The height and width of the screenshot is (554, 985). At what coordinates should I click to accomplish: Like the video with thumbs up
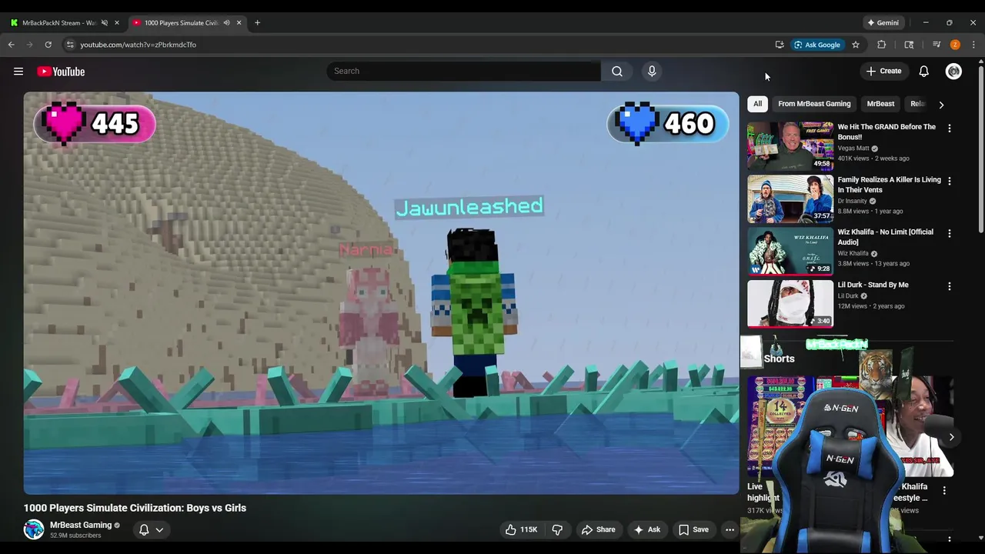click(521, 529)
